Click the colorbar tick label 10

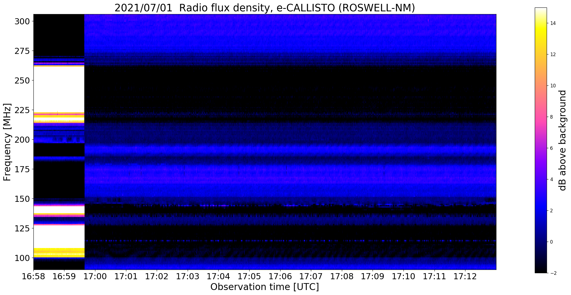click(x=553, y=86)
